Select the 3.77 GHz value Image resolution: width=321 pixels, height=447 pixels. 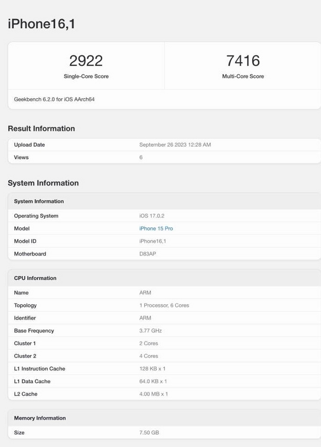[150, 330]
